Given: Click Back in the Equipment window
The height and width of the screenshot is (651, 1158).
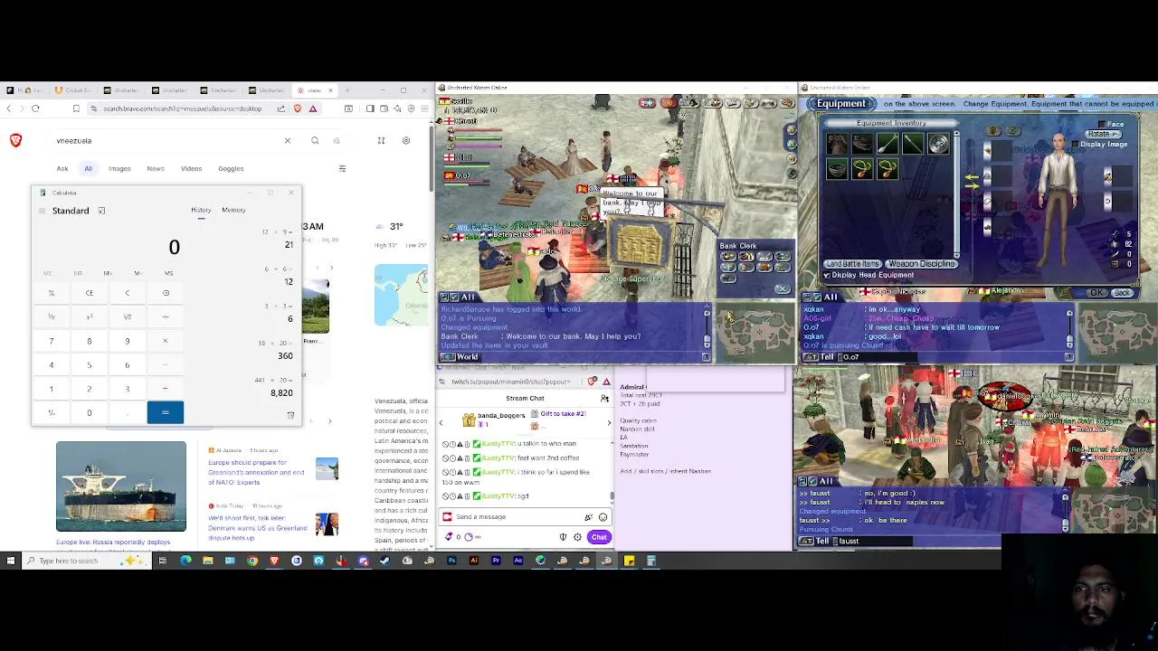Looking at the screenshot, I should click(x=1123, y=293).
